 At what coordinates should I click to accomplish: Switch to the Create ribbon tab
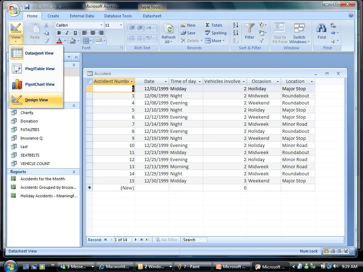point(53,16)
